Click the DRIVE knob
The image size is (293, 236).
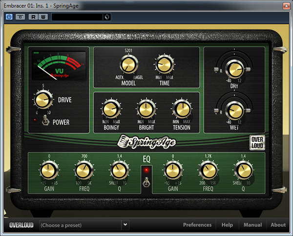pos(43,100)
